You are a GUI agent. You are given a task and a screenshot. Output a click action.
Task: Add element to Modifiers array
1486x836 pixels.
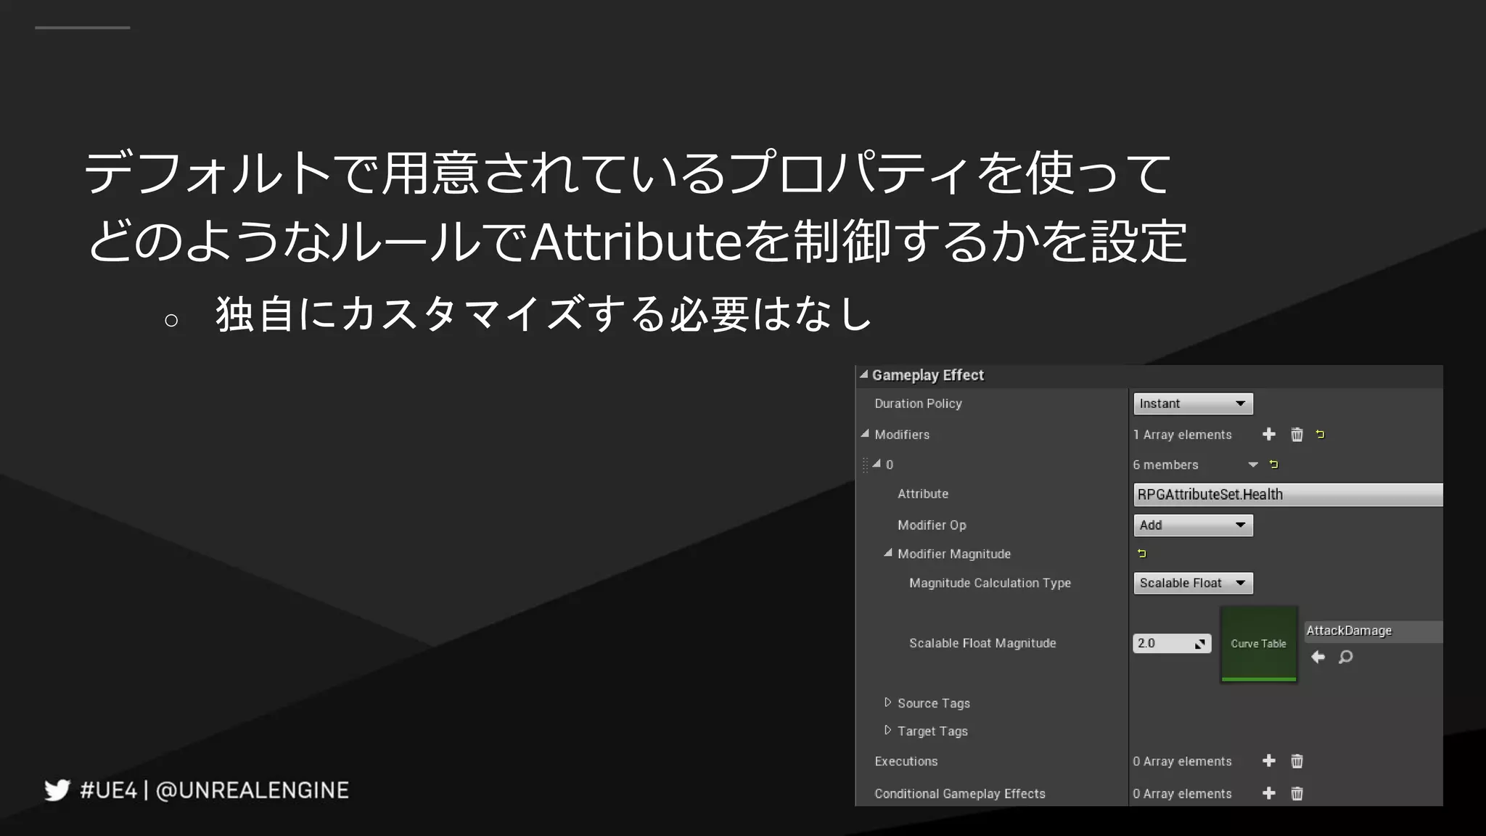point(1268,434)
